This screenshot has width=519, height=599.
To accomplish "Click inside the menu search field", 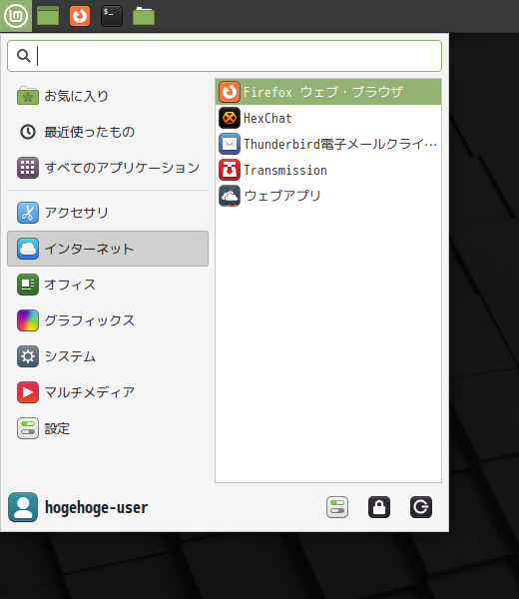I will 225,56.
